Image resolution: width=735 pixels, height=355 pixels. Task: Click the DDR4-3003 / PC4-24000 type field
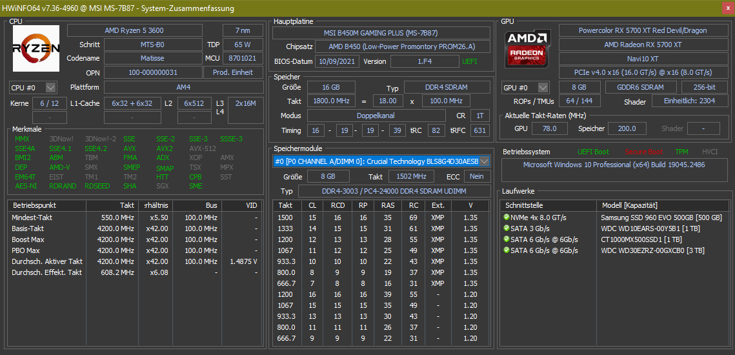click(x=394, y=191)
